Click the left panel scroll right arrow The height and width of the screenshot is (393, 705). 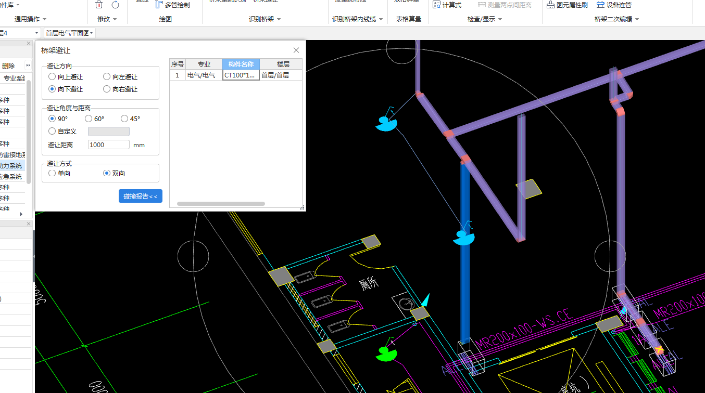point(21,214)
